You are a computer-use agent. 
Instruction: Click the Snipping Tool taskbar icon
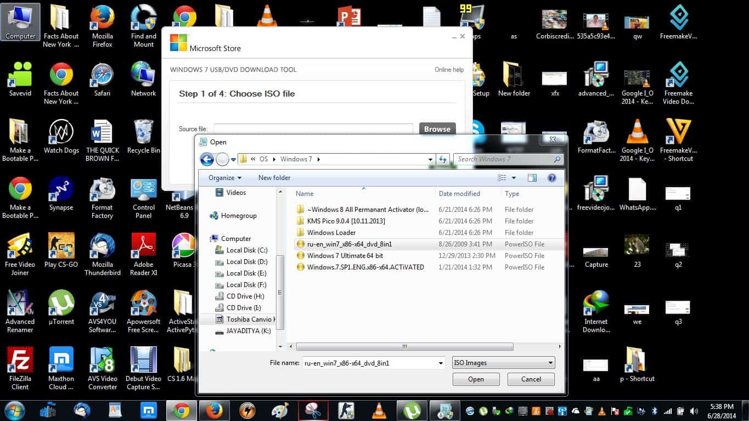313,411
